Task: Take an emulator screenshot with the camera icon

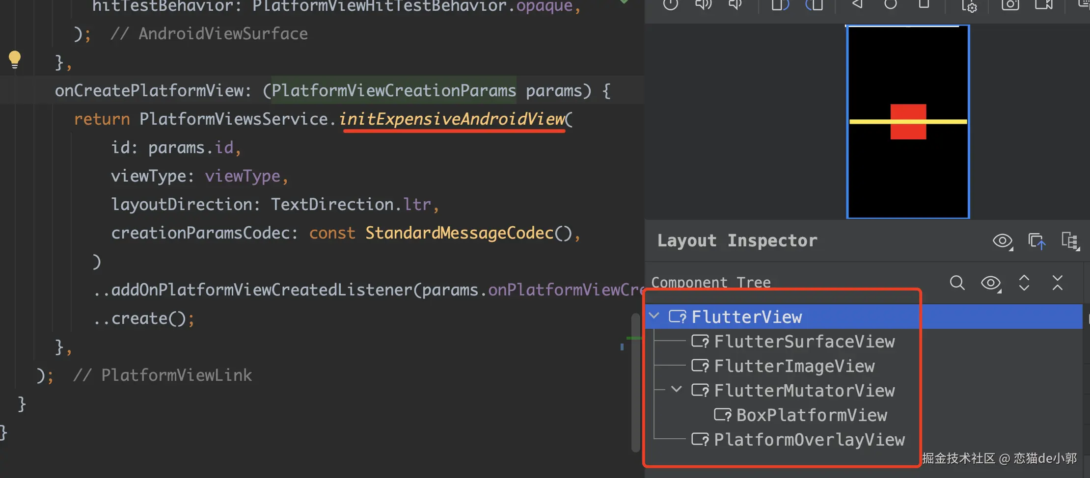Action: 1010,5
